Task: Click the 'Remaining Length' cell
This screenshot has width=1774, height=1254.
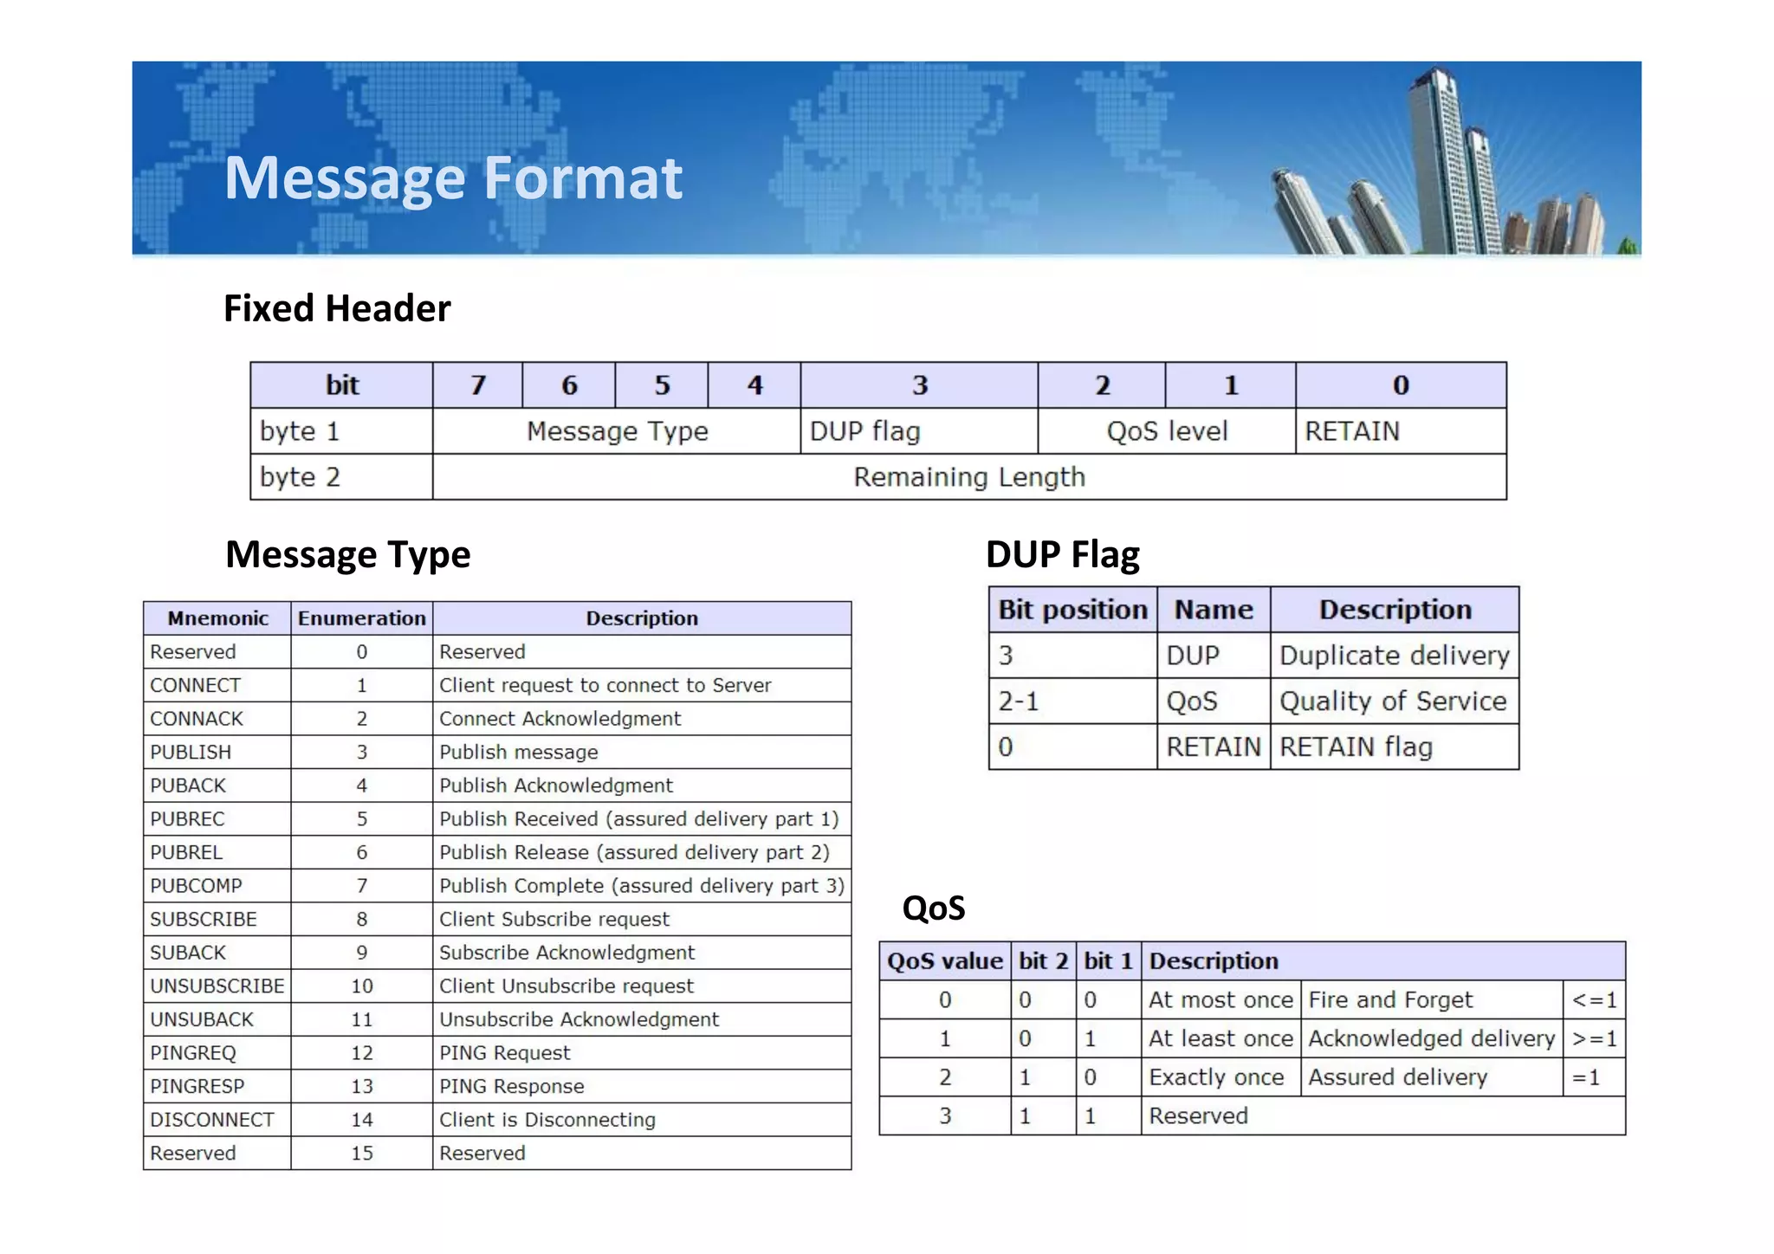Action: pyautogui.click(x=969, y=477)
